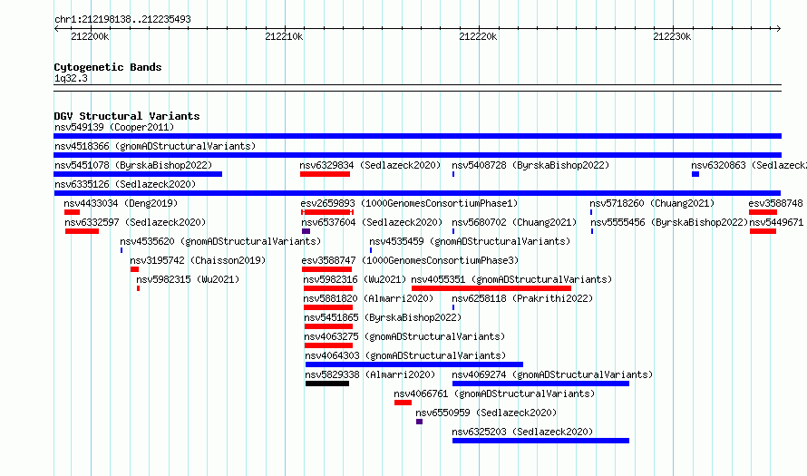
Task: Select nsv4535459 gnomAD variant label
Action: point(470,241)
